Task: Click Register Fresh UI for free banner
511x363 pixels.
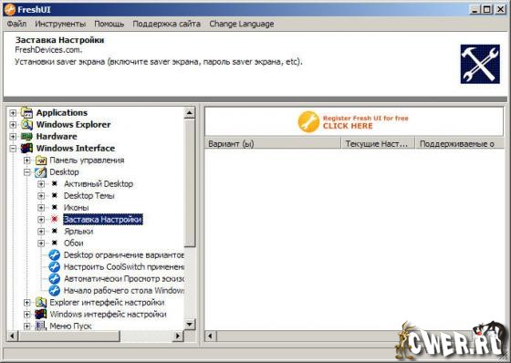Action: pyautogui.click(x=353, y=122)
